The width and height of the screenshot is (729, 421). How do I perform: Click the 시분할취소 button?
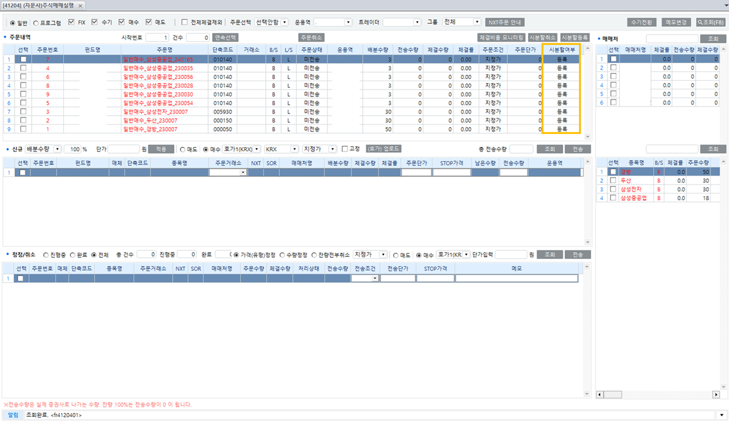pyautogui.click(x=543, y=37)
